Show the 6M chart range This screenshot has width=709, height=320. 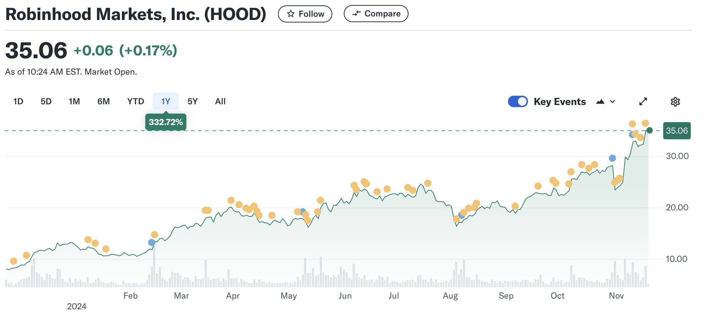(103, 102)
